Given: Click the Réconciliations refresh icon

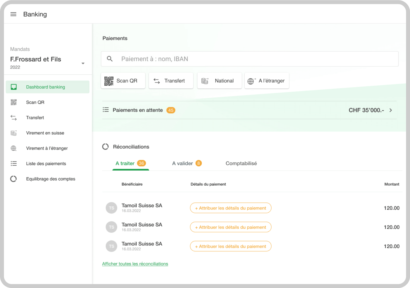Looking at the screenshot, I should pyautogui.click(x=105, y=146).
